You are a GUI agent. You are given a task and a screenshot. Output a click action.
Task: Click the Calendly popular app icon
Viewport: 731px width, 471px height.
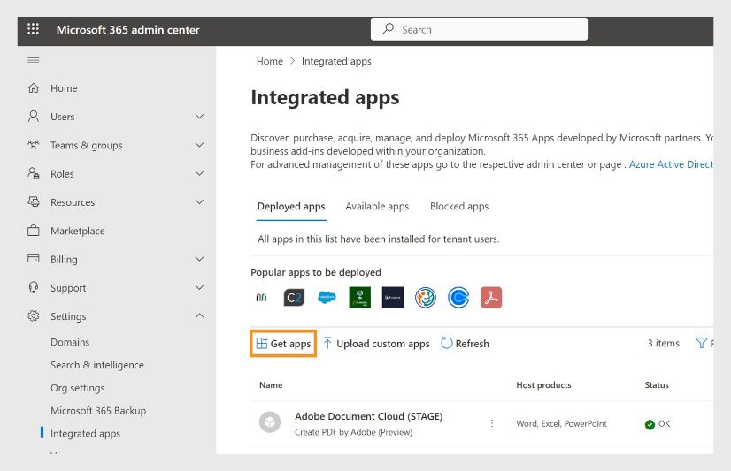(458, 298)
